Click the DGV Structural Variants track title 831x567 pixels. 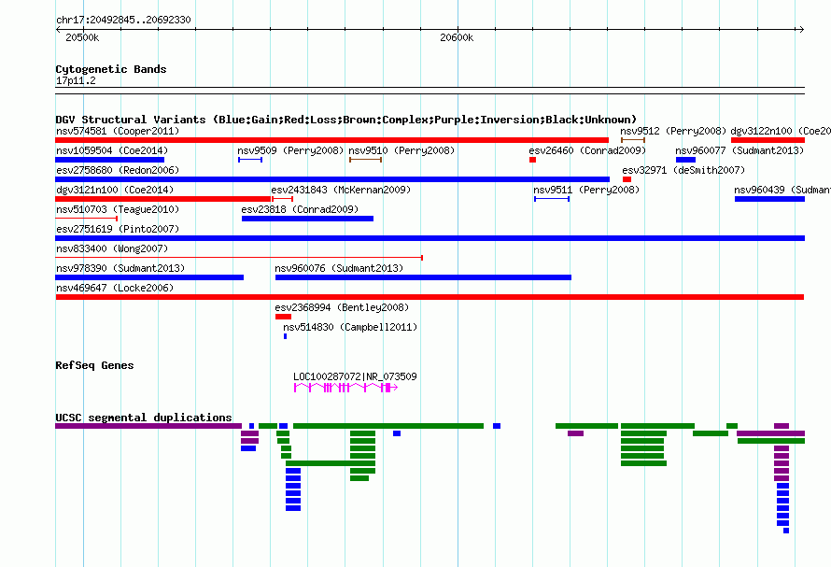346,120
